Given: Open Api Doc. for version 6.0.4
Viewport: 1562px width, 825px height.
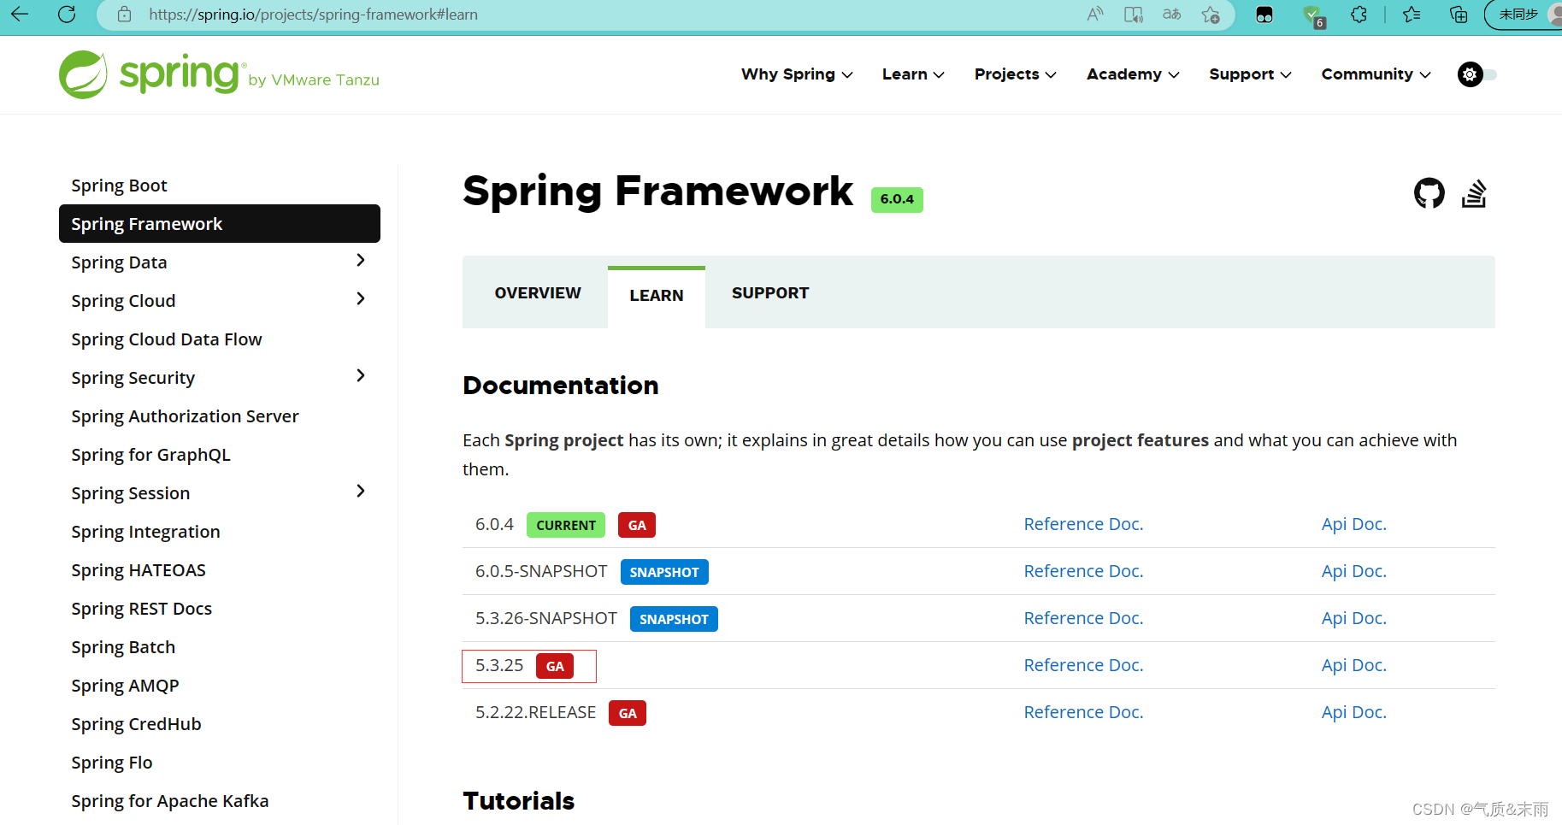Looking at the screenshot, I should (1354, 524).
